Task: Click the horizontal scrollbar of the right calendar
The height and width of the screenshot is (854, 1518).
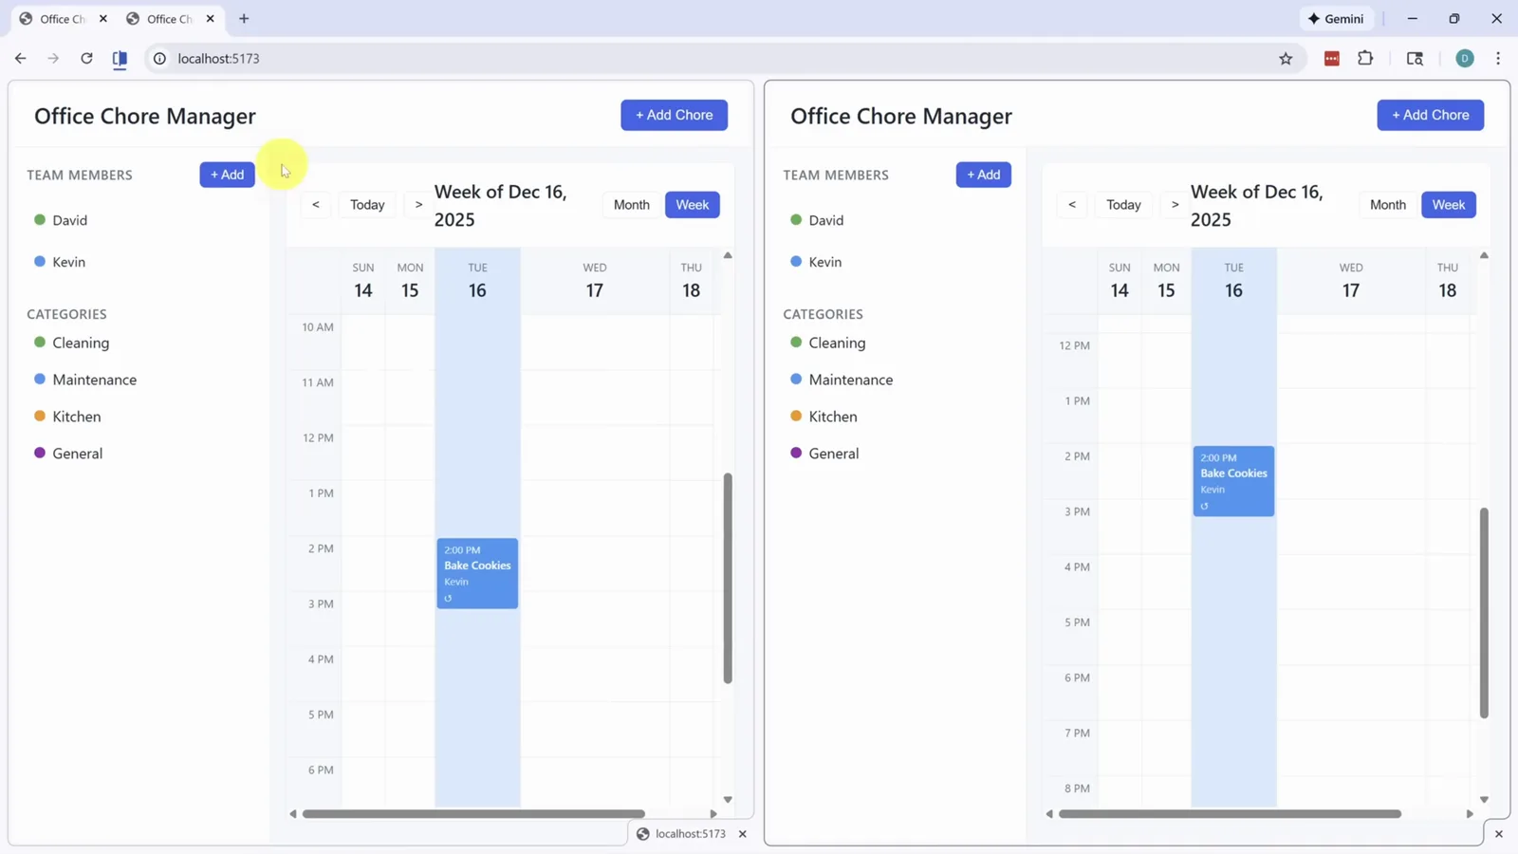Action: tap(1230, 813)
